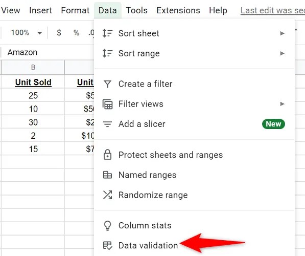Open the 100% zoom dropdown

[26, 33]
